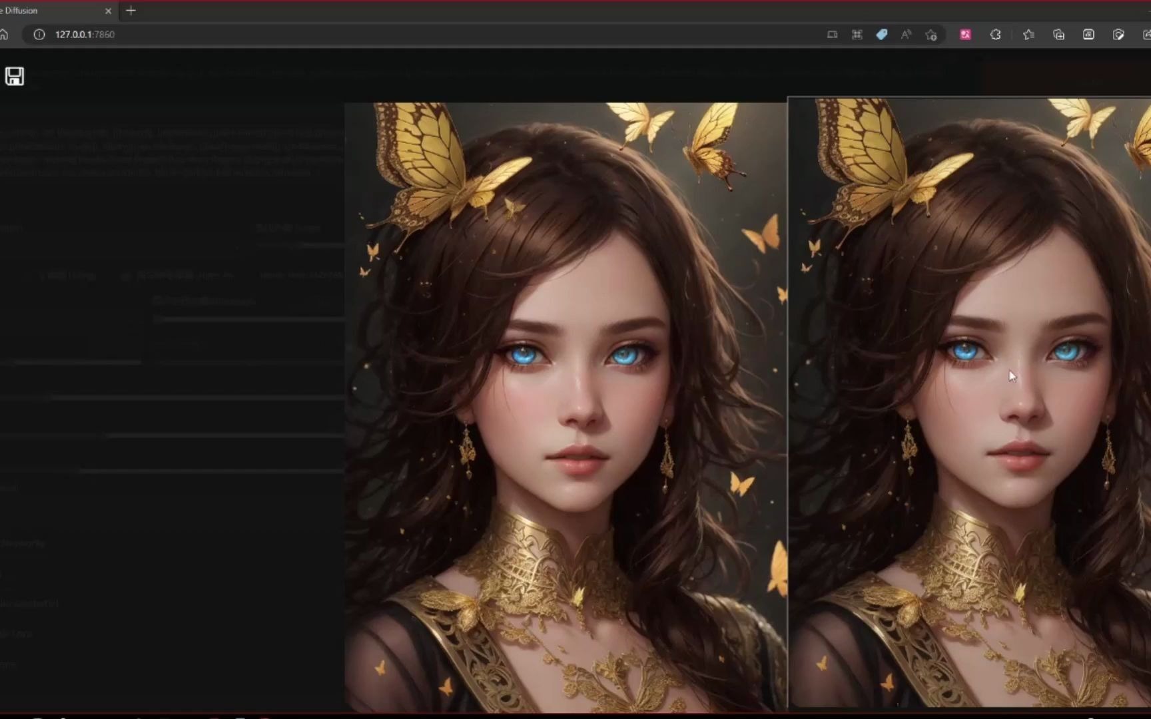Viewport: 1151px width, 719px height.
Task: Click the home button in the browser
Action: click(x=3, y=34)
